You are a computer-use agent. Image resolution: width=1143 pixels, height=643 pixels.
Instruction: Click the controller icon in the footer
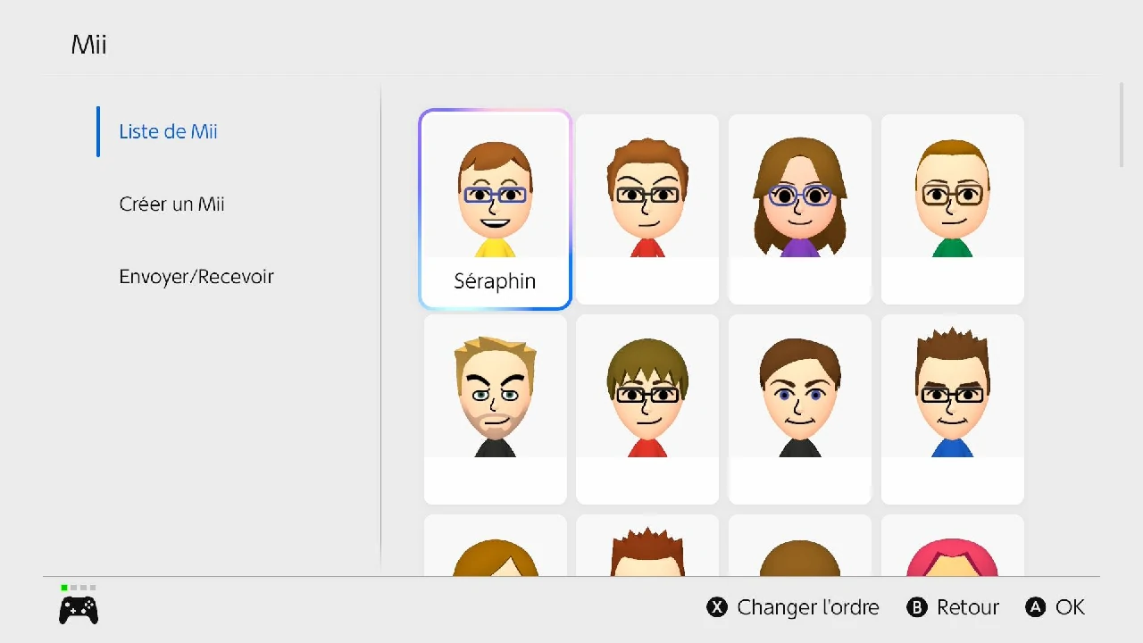(79, 610)
